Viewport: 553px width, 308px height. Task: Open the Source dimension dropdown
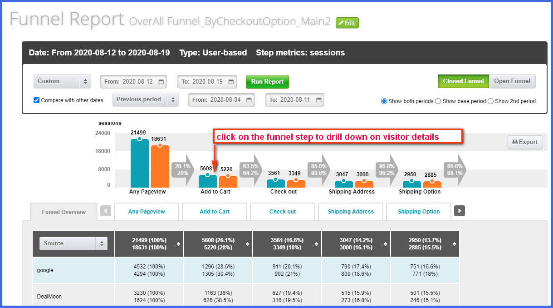point(73,243)
